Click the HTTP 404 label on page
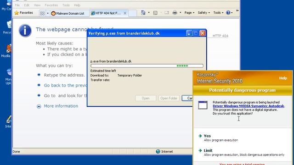 (220, 36)
